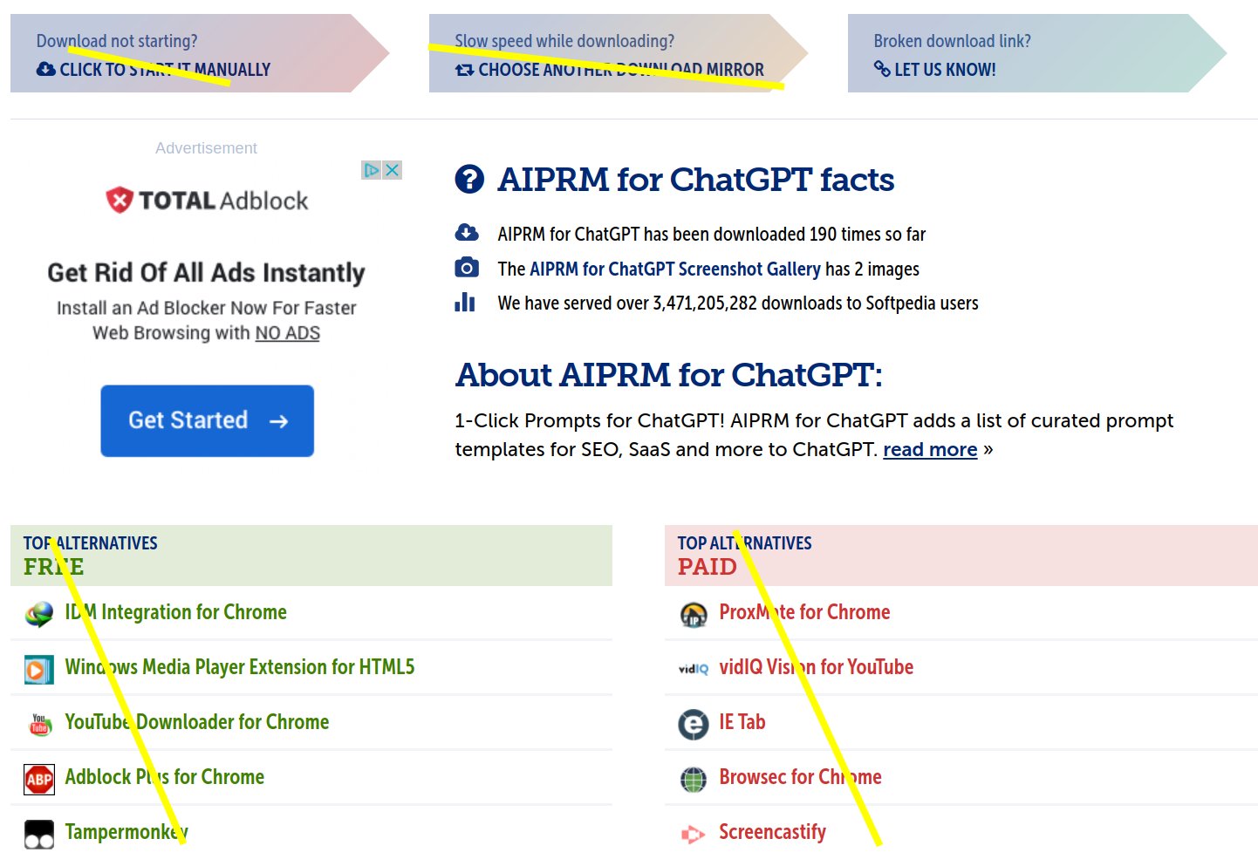Click the Screencastify icon
The width and height of the screenshot is (1258, 866).
point(694,835)
